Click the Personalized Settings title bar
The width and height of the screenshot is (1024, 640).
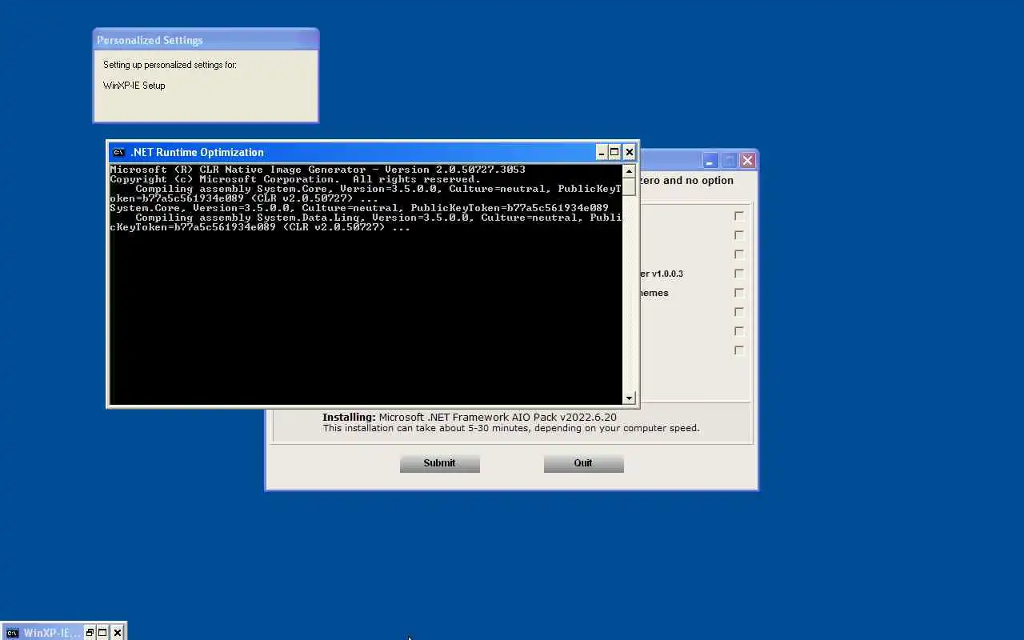206,40
